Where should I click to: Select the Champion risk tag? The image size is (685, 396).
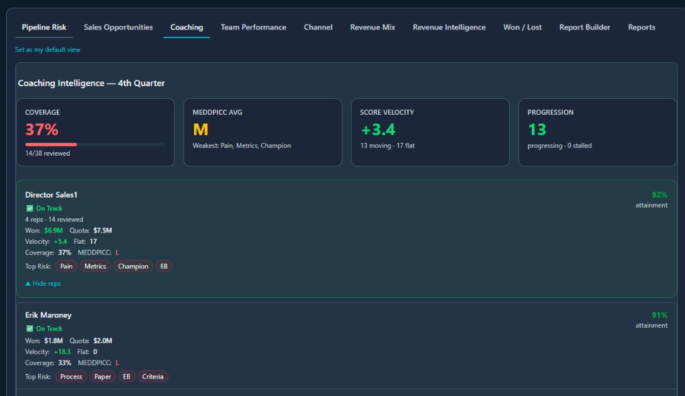(133, 266)
